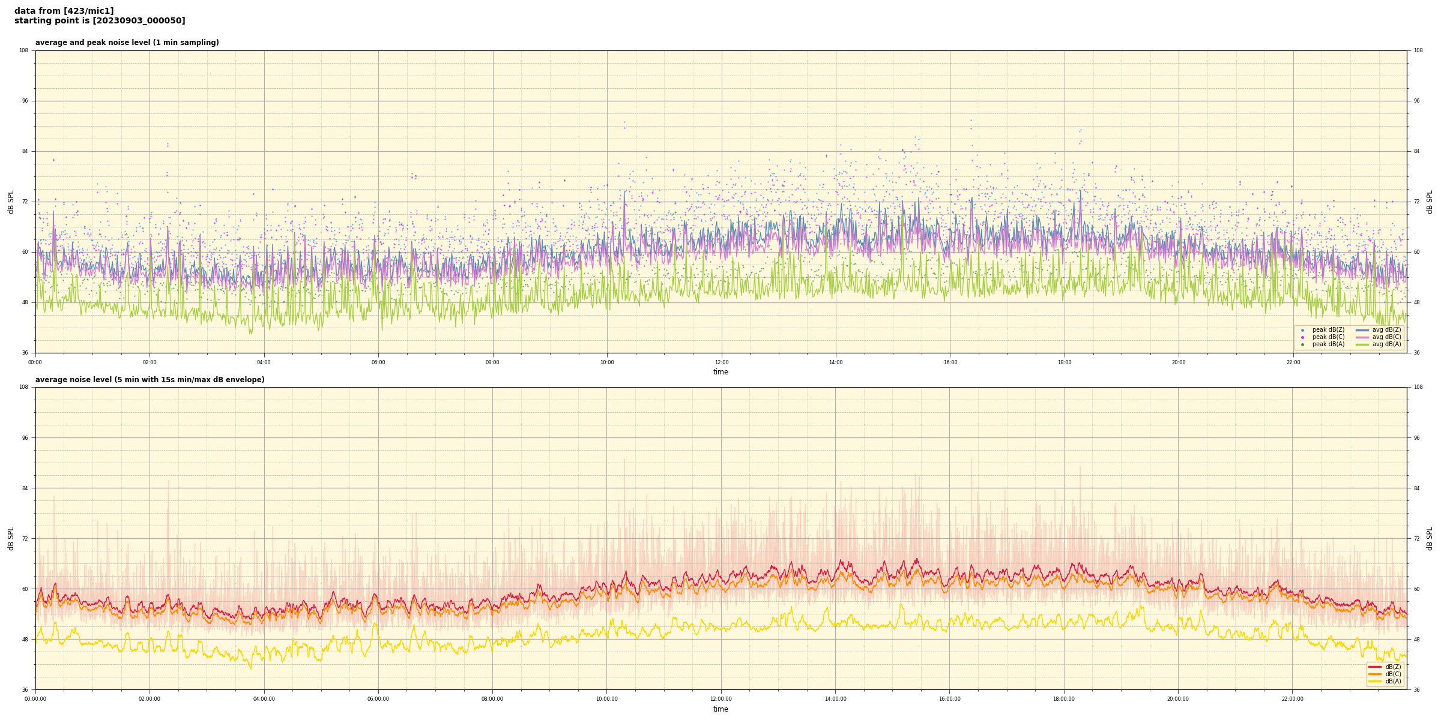The width and height of the screenshot is (1441, 720).
Task: Click red dB(Z) line in bottom legend
Action: (1375, 667)
